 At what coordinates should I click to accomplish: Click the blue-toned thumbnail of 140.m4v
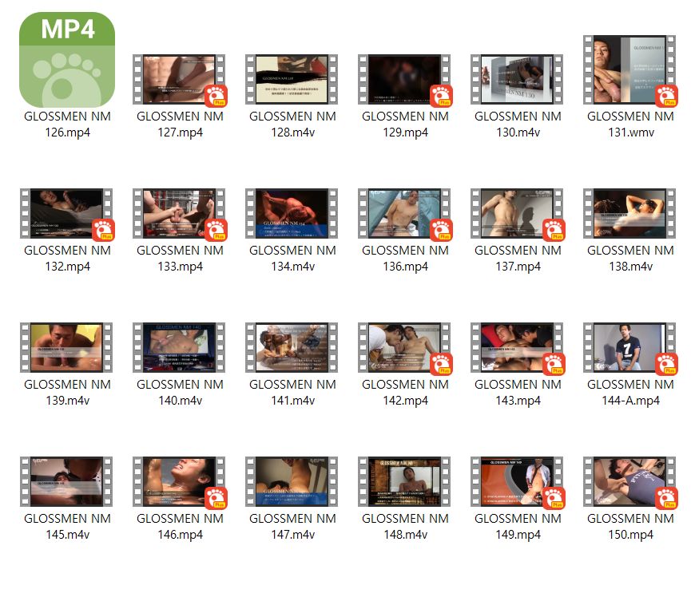(x=180, y=347)
